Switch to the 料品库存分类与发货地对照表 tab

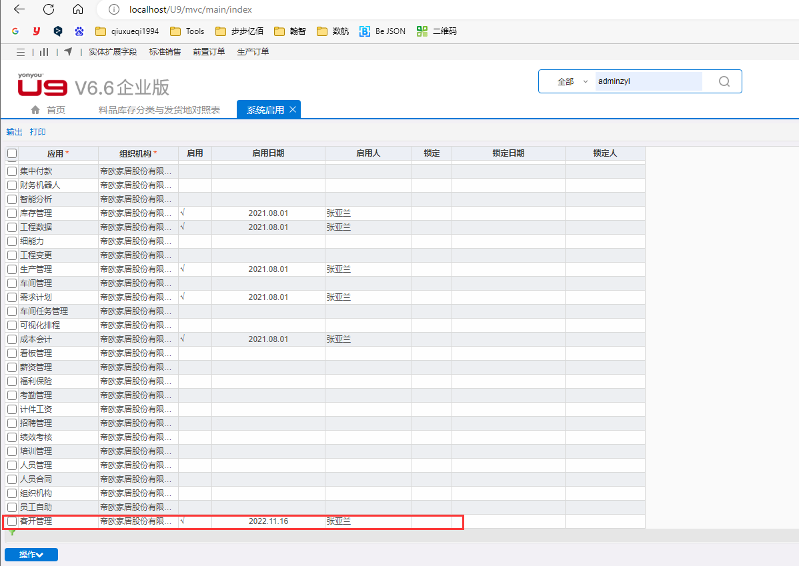(x=159, y=110)
